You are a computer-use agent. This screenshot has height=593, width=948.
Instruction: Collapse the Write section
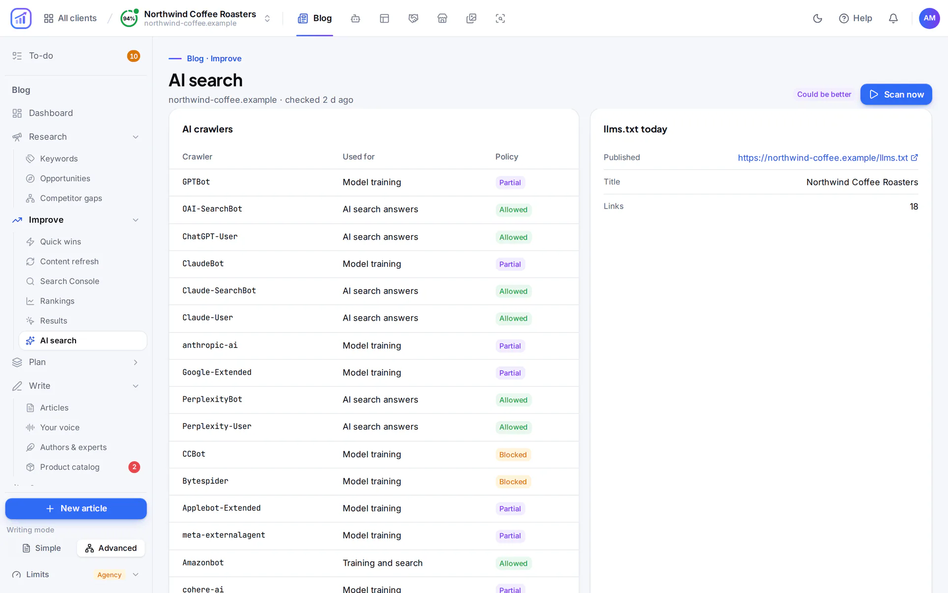(x=76, y=386)
